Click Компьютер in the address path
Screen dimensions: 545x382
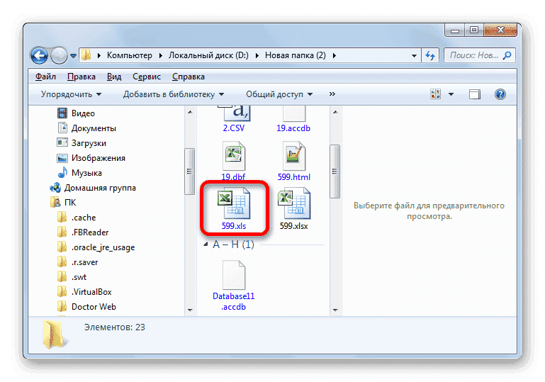tap(129, 55)
